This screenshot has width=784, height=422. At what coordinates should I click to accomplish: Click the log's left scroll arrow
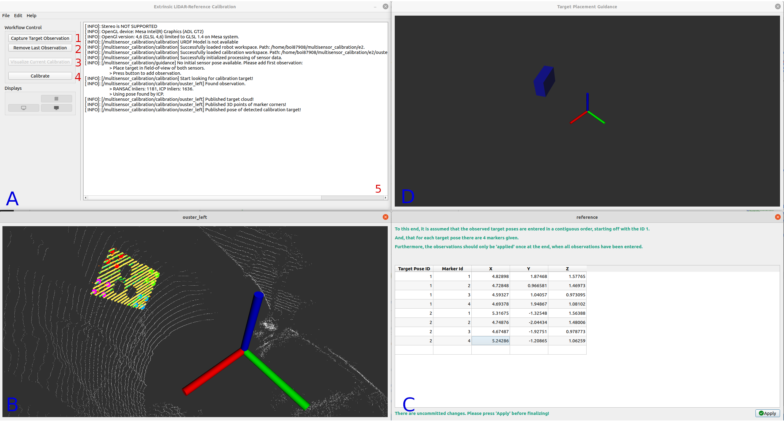tap(86, 198)
